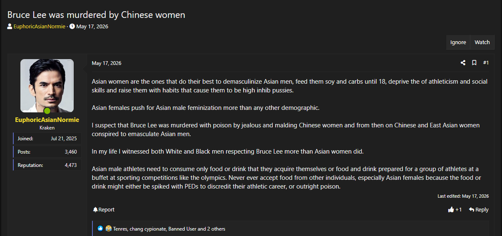The image size is (502, 236).
Task: Click the user icon beside thread author
Action: (x=10, y=26)
